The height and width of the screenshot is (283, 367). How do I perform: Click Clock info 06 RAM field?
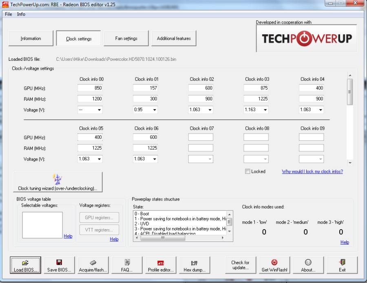(x=145, y=148)
